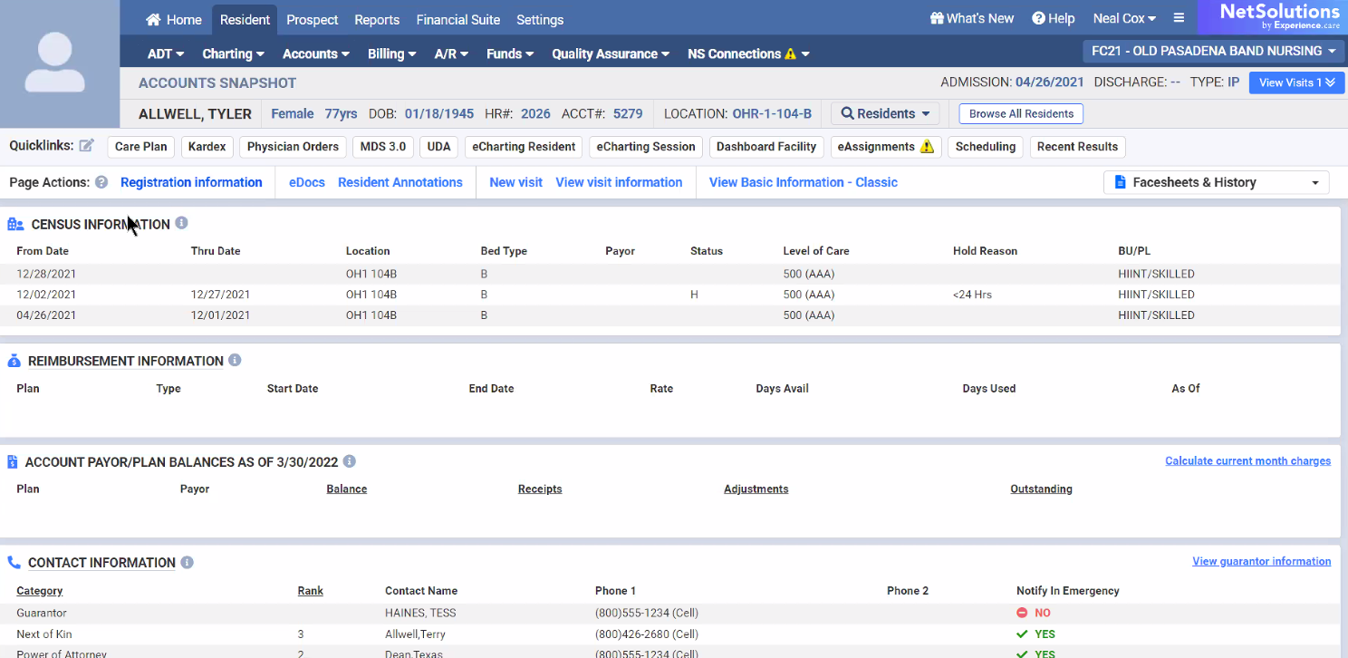This screenshot has height=658, width=1348.
Task: Click phone number "(800)426-2680 (Cell)"
Action: [648, 634]
